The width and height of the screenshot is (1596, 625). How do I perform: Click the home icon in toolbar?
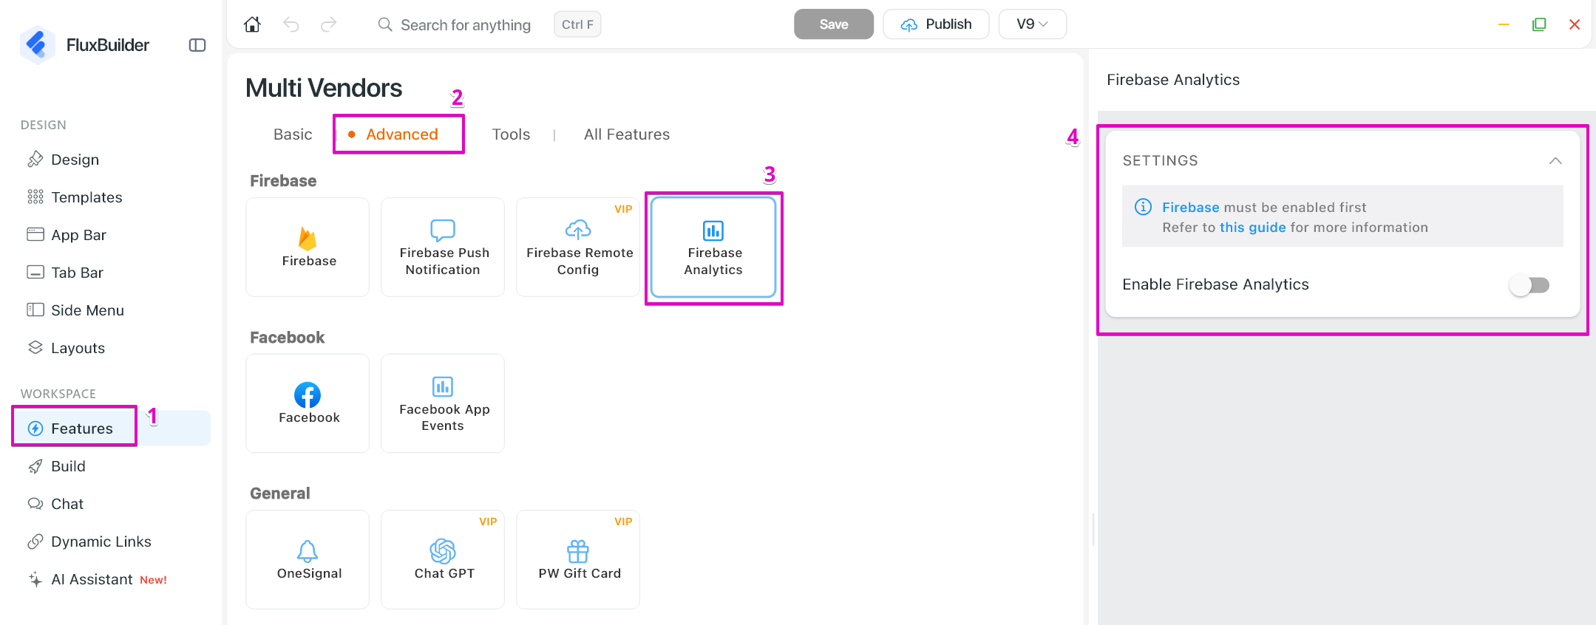coord(252,24)
